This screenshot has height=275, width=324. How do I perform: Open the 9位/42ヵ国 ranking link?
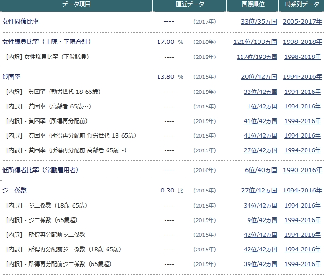pyautogui.click(x=262, y=220)
